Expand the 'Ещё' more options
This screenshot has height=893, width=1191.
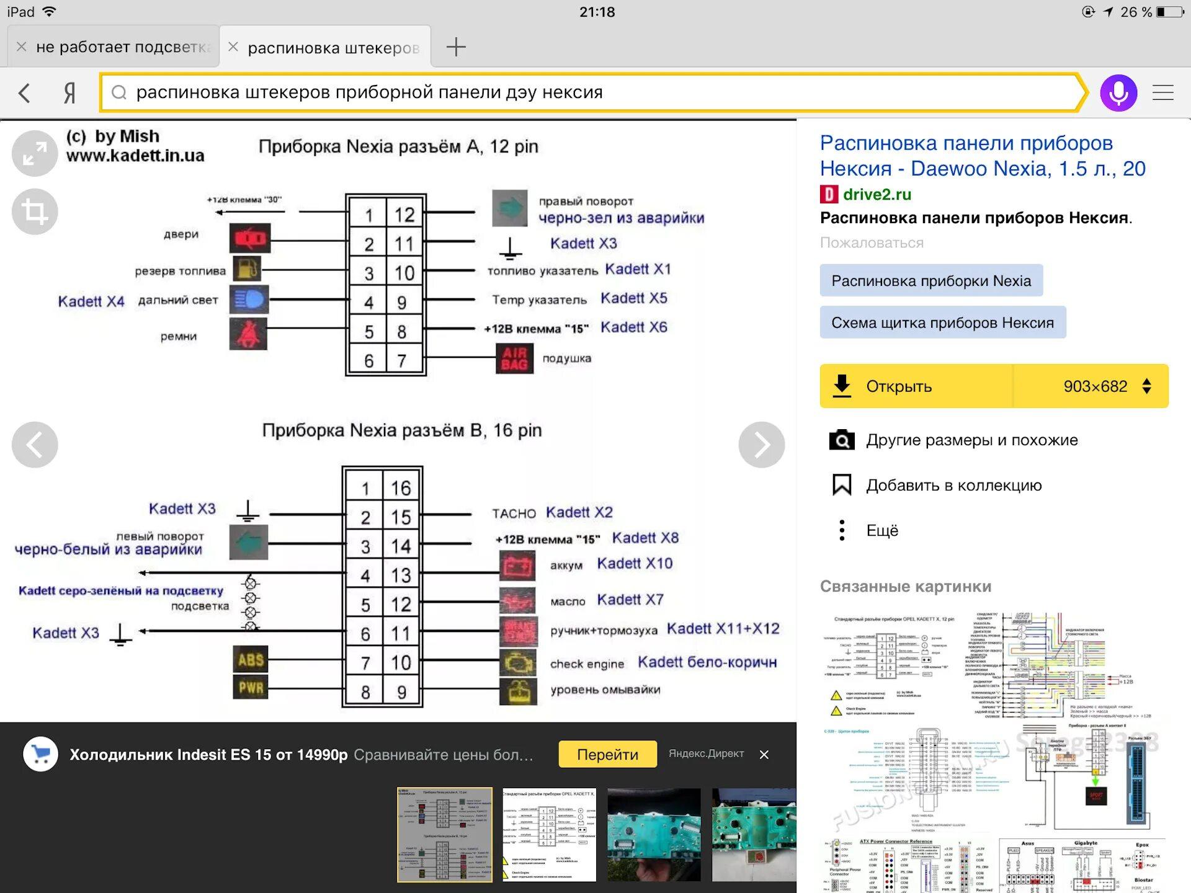[x=881, y=530]
